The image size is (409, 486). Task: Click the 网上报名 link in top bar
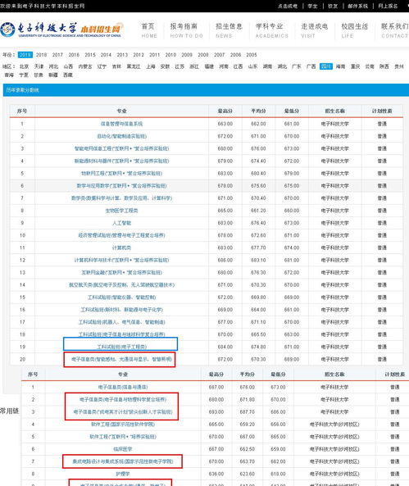click(388, 6)
